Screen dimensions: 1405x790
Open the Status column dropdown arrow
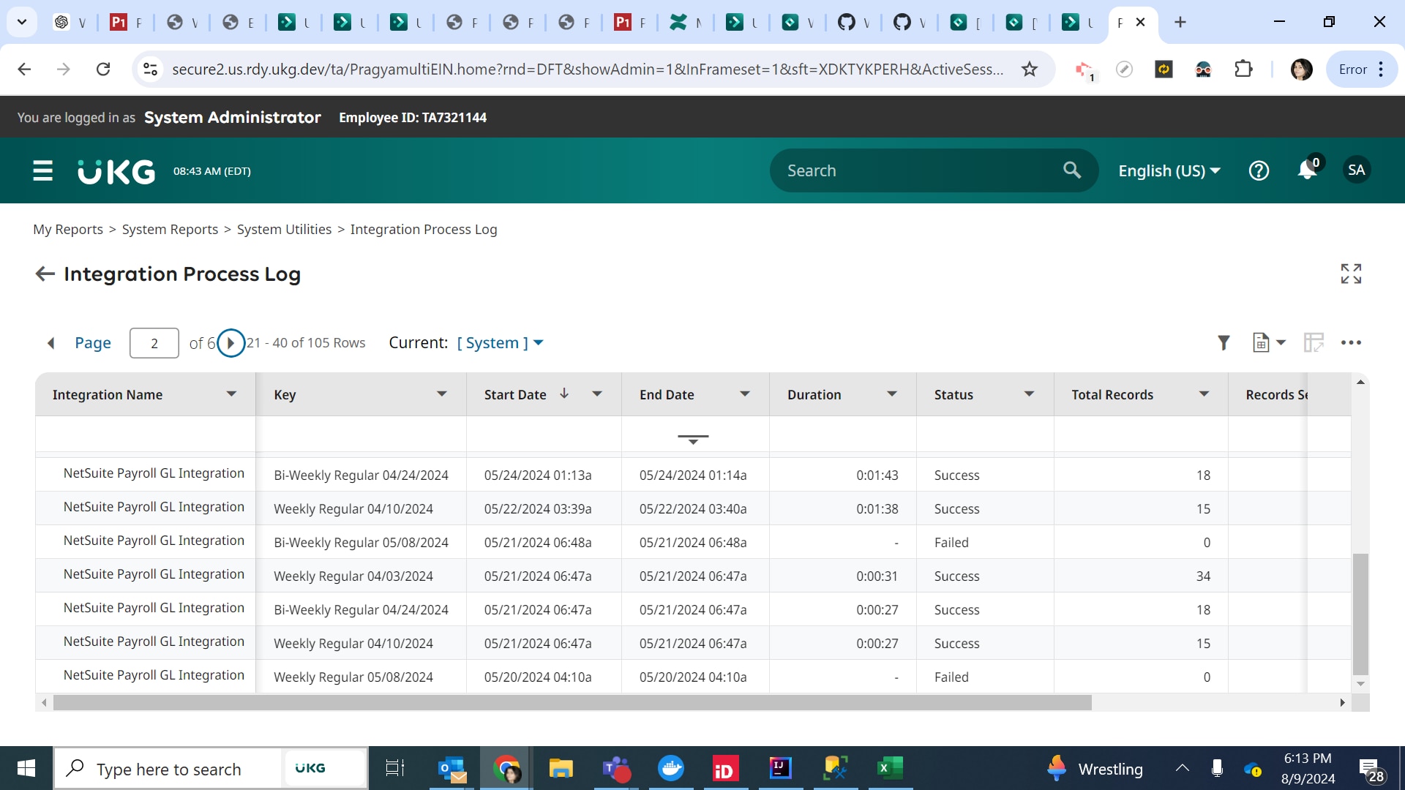(x=1029, y=394)
